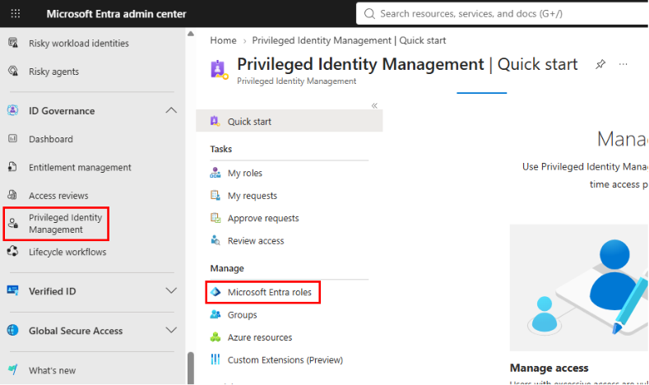Click the My requests icon
The image size is (649, 385).
[216, 195]
